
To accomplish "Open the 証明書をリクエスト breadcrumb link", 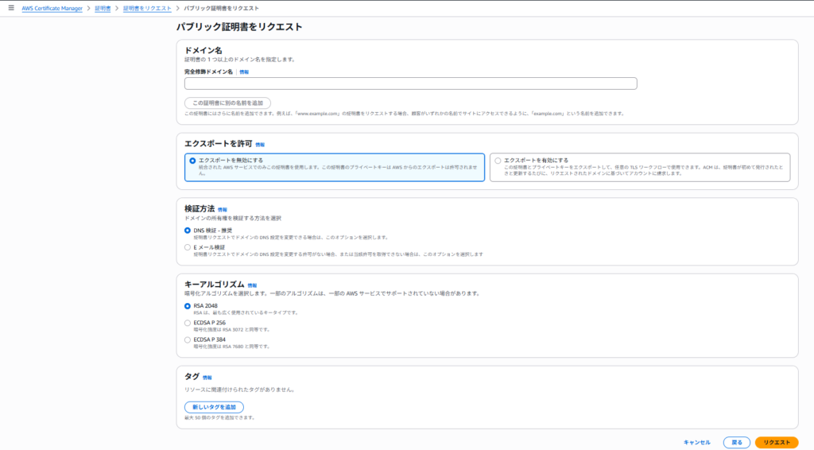I will (147, 7).
